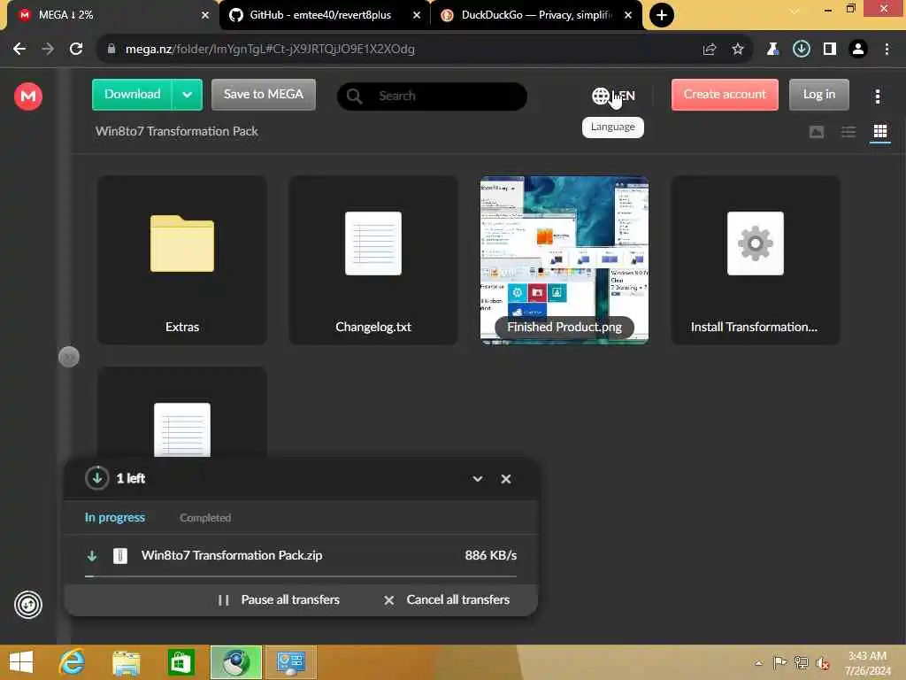Click the Log in button
The height and width of the screenshot is (680, 906).
818,95
